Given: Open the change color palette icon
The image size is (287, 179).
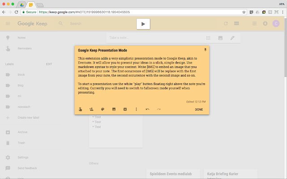Looking at the screenshot, I should point(103,109).
